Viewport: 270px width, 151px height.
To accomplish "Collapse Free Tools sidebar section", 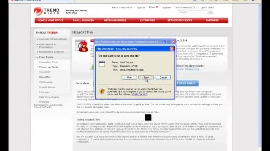I will (x=46, y=57).
